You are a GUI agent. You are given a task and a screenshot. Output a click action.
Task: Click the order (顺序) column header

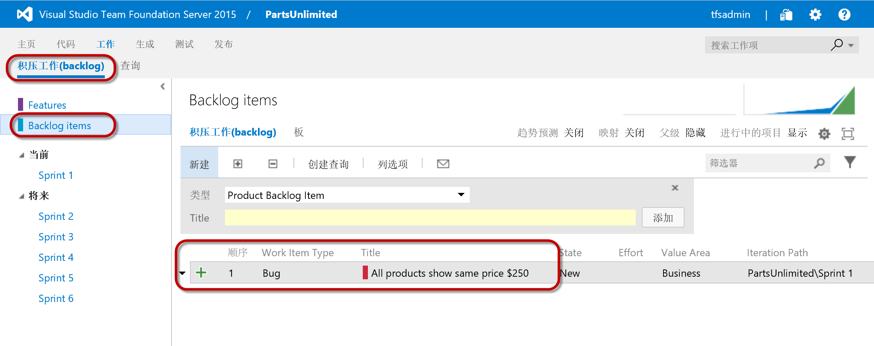(238, 253)
